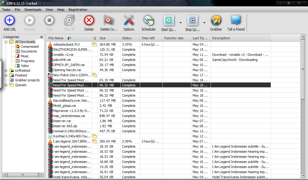Click the Tell a Friend icon

(x=236, y=20)
